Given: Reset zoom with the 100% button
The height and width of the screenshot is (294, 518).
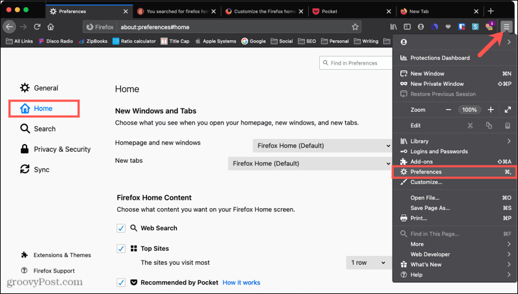Looking at the screenshot, I should pos(469,110).
